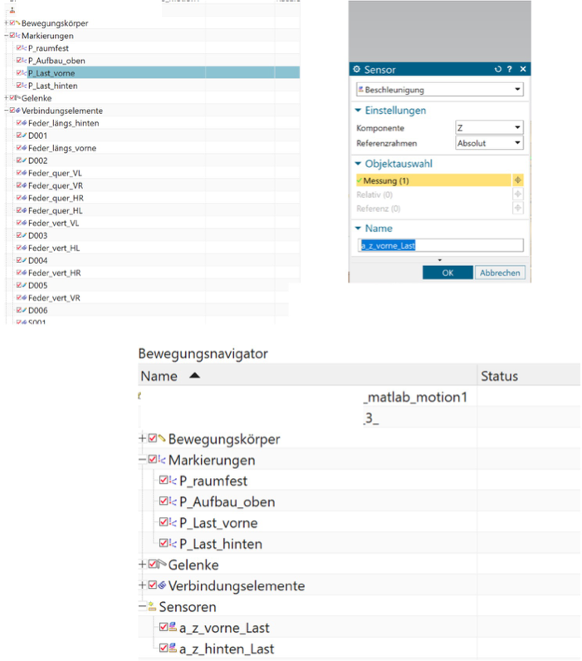This screenshot has width=582, height=661.
Task: Expand Gelenke in lower navigator
Action: [x=142, y=564]
